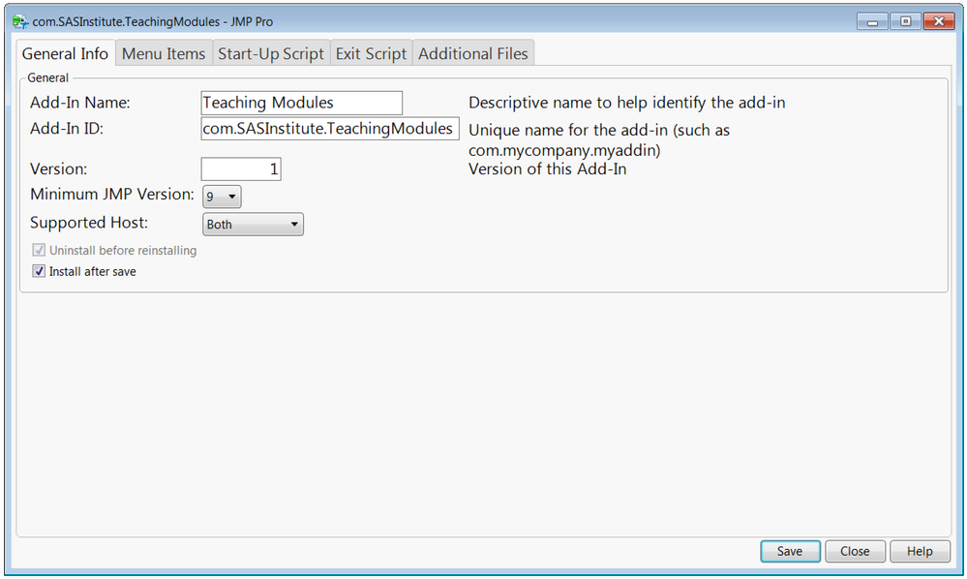Click the Close button at the bottom
This screenshot has height=579, width=967.
point(855,551)
